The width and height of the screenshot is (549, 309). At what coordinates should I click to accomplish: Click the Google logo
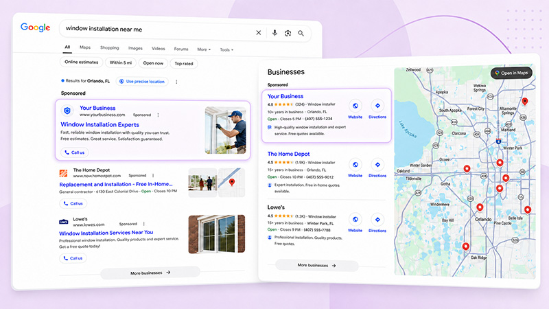coord(36,27)
